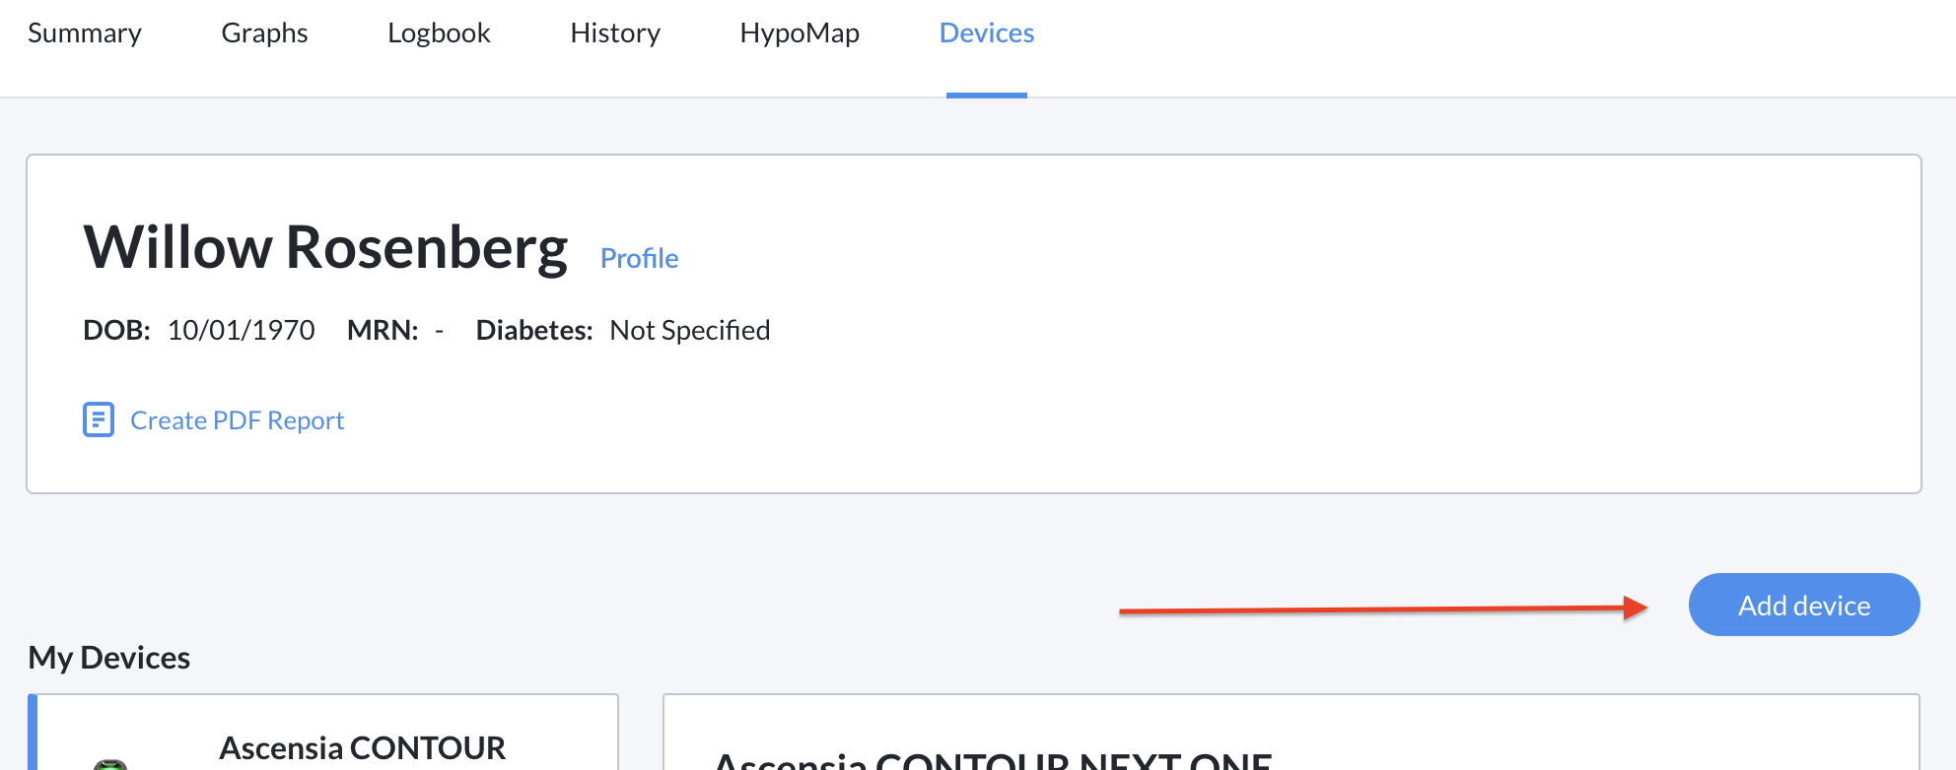This screenshot has width=1956, height=770.
Task: Click the My Devices section heading
Action: 109,657
